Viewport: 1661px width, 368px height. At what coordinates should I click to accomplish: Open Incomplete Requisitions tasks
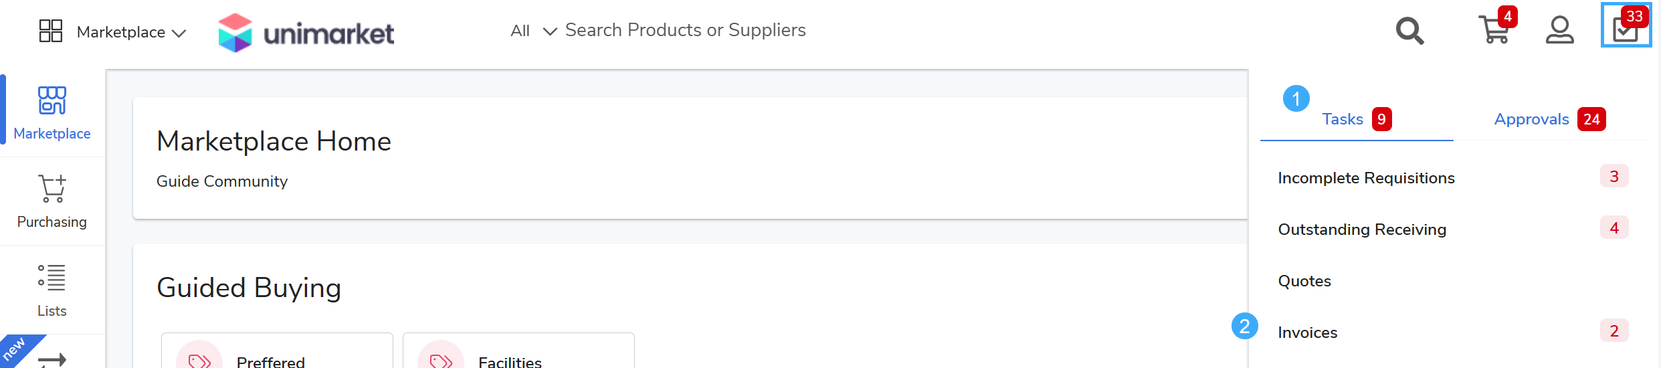click(1366, 178)
